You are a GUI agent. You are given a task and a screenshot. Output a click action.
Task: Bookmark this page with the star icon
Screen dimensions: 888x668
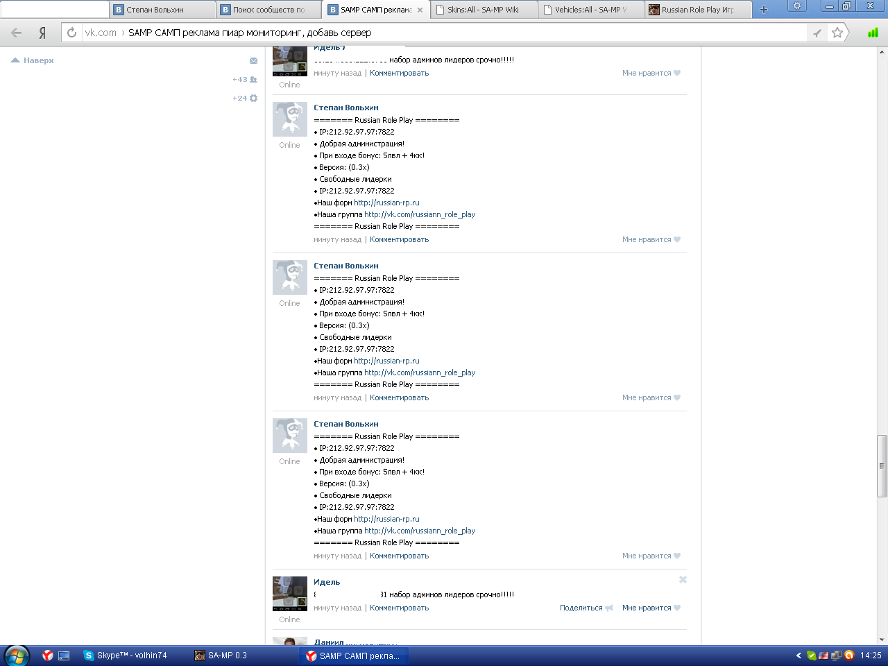pyautogui.click(x=837, y=33)
